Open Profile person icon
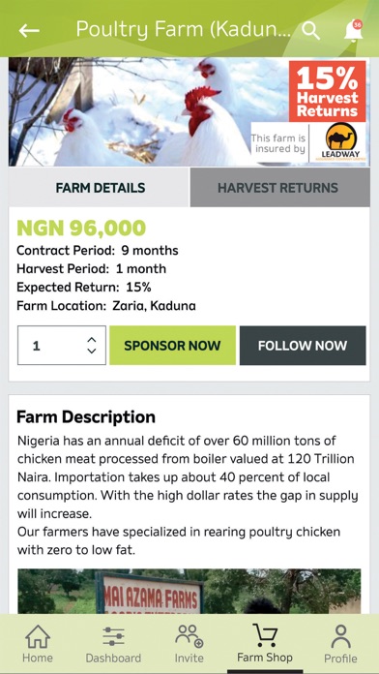Viewport: 379px width, 674px height. click(340, 636)
